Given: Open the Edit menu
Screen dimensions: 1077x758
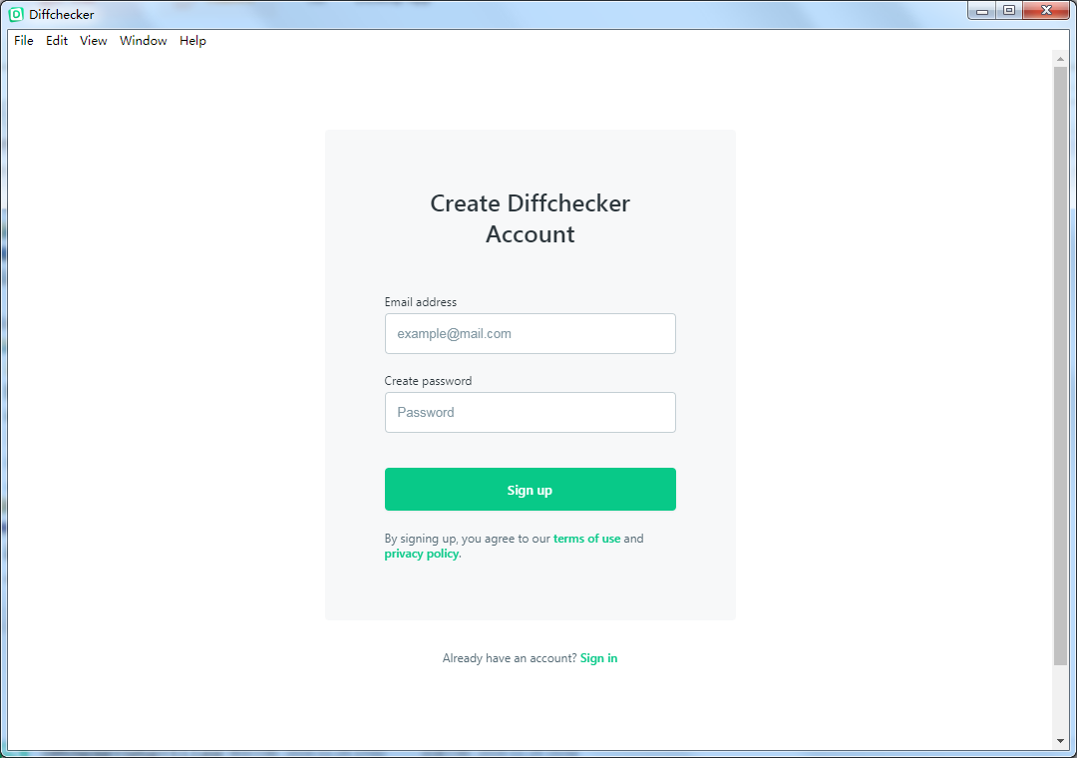Looking at the screenshot, I should (x=56, y=41).
